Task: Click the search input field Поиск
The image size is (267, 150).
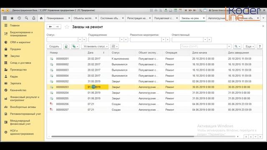Action: pos(204,46)
